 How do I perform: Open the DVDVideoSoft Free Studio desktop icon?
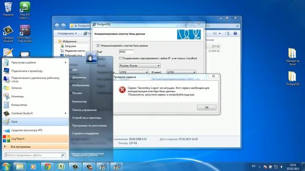[25, 34]
